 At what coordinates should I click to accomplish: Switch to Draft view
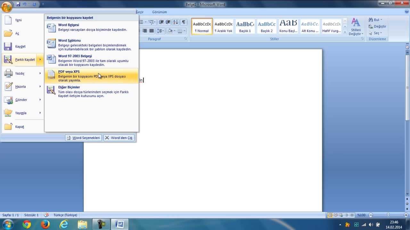[352, 215]
